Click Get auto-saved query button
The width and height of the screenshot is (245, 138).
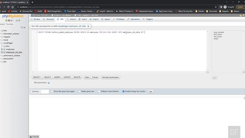coord(110,77)
